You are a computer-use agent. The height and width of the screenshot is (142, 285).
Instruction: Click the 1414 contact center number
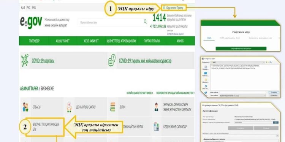pyautogui.click(x=159, y=18)
